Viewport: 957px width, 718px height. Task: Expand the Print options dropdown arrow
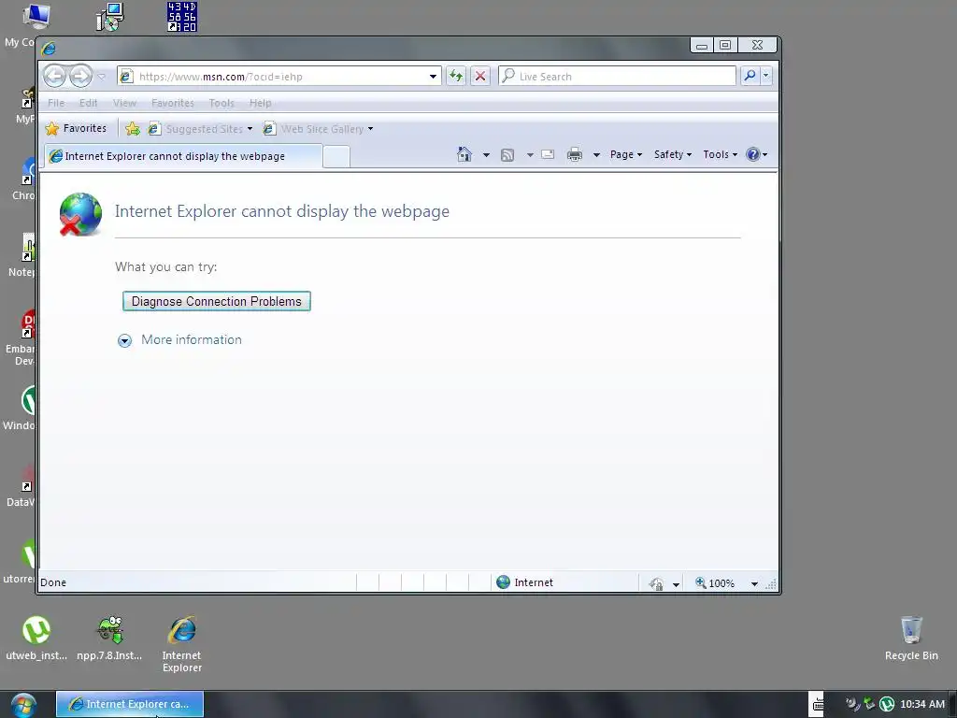[596, 155]
